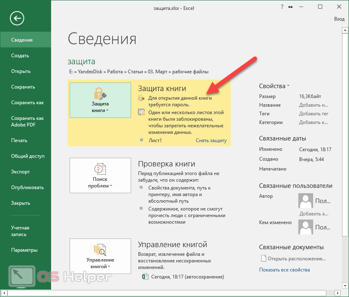
Task: Click the 'YandexDisk' path segment
Action: (x=90, y=72)
